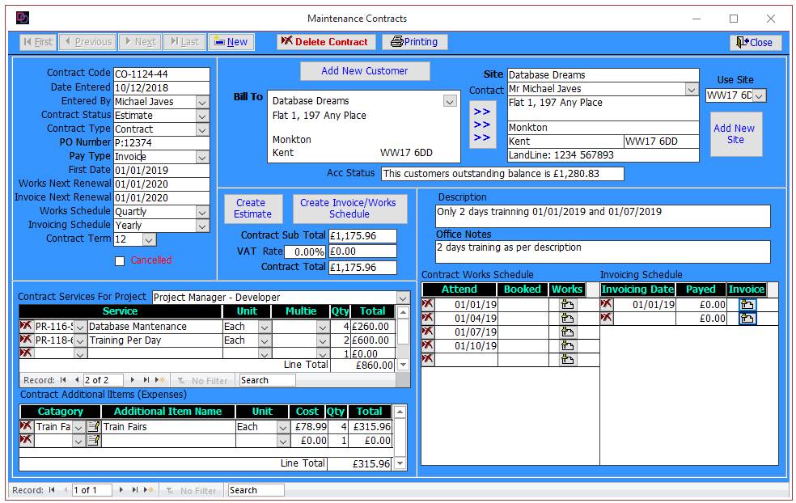Delete the 01/01/19 attend schedule row
The image size is (796, 503).
click(x=428, y=304)
